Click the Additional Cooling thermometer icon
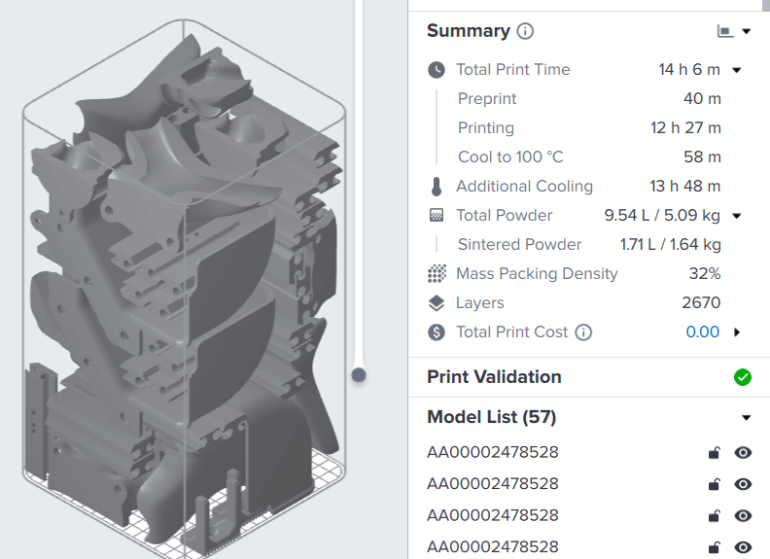This screenshot has height=559, width=770. click(x=437, y=187)
